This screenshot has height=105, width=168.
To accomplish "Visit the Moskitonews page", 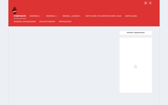I will coord(47,22).
